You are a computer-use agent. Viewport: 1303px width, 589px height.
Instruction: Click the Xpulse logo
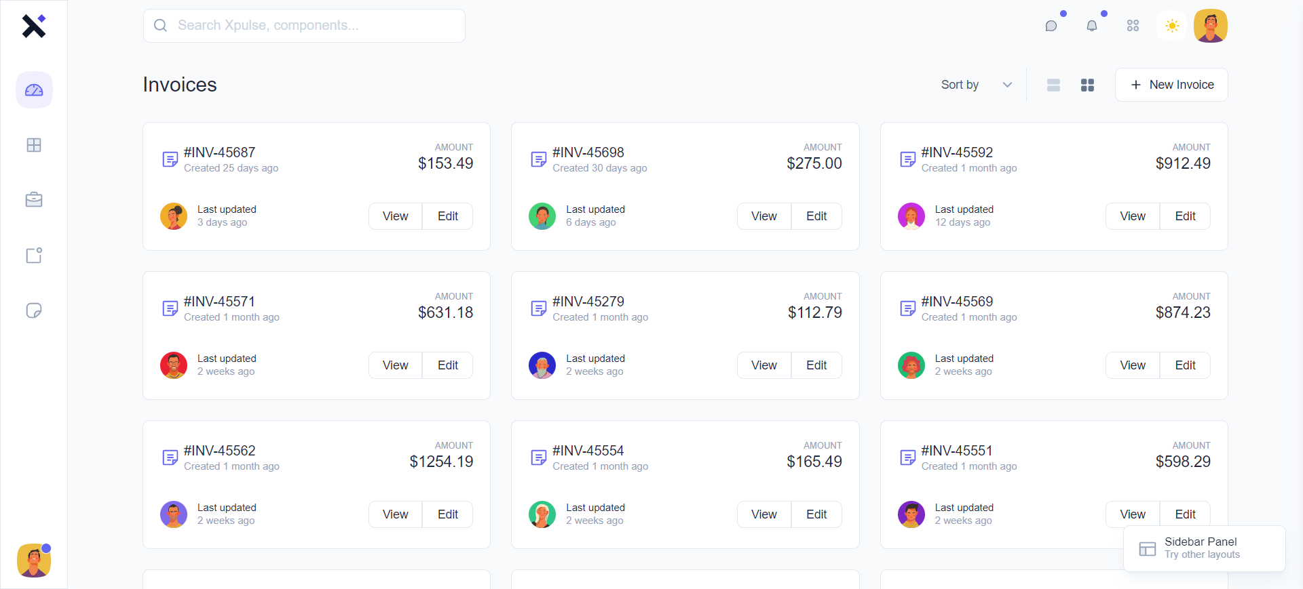pos(34,26)
